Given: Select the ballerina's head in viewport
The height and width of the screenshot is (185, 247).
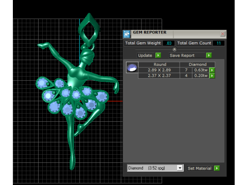Looking at the screenshot, I should tap(87, 57).
